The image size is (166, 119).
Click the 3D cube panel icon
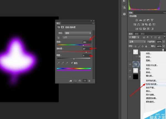point(124,14)
